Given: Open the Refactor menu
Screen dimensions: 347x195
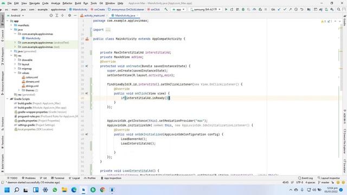Looking at the screenshot, I should pos(67,3).
